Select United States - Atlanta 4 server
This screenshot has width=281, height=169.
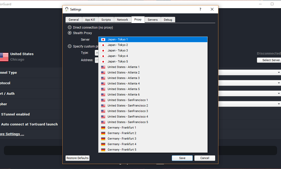[153, 83]
